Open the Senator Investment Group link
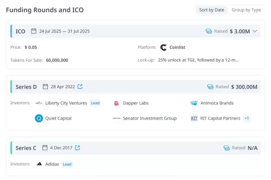Viewport: 271px width, 180px height. tap(150, 118)
